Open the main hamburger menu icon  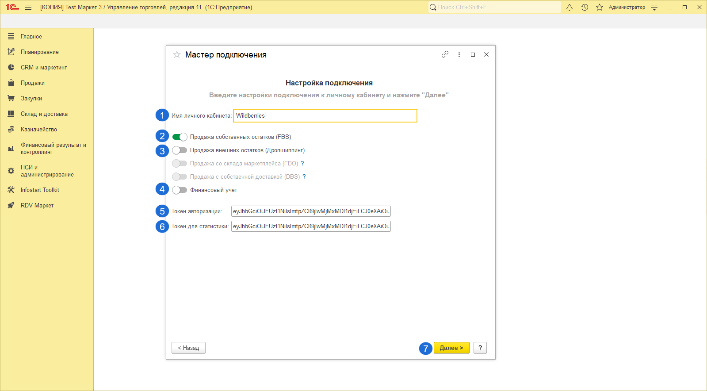(x=28, y=7)
